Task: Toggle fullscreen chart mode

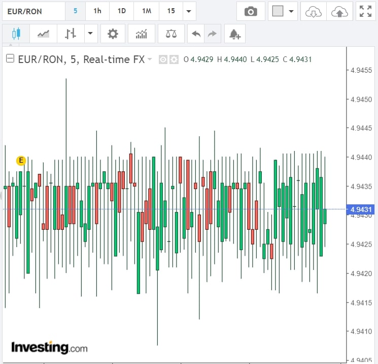Action: pos(365,11)
